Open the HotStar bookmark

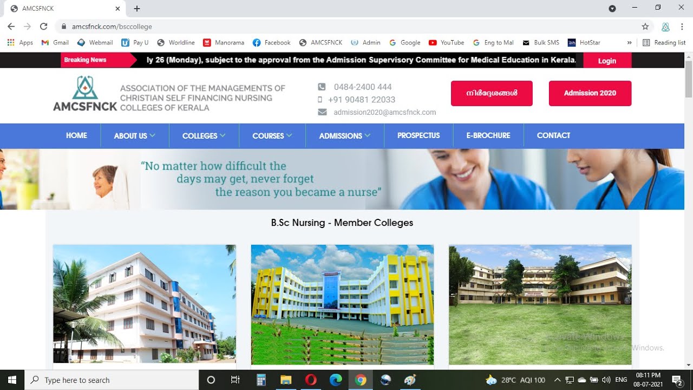pyautogui.click(x=584, y=42)
